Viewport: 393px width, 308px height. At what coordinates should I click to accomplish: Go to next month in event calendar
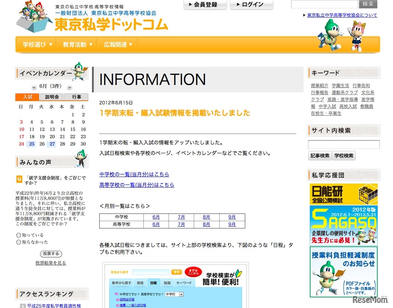(69, 88)
